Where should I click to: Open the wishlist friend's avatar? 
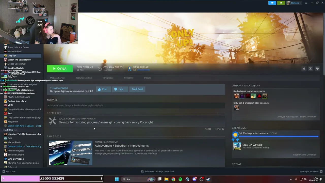236,108
